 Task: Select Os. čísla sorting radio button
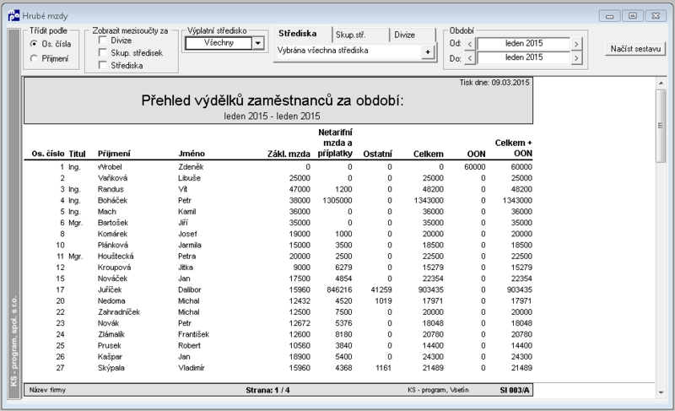coord(34,44)
